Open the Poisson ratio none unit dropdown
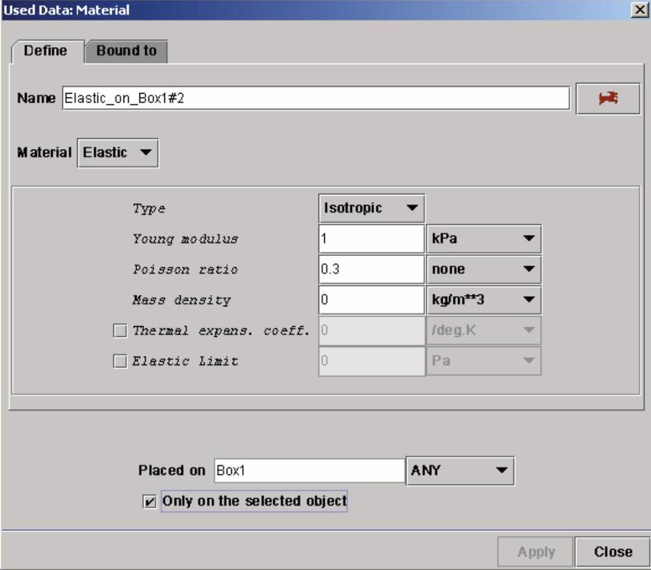The image size is (651, 570). pyautogui.click(x=483, y=269)
